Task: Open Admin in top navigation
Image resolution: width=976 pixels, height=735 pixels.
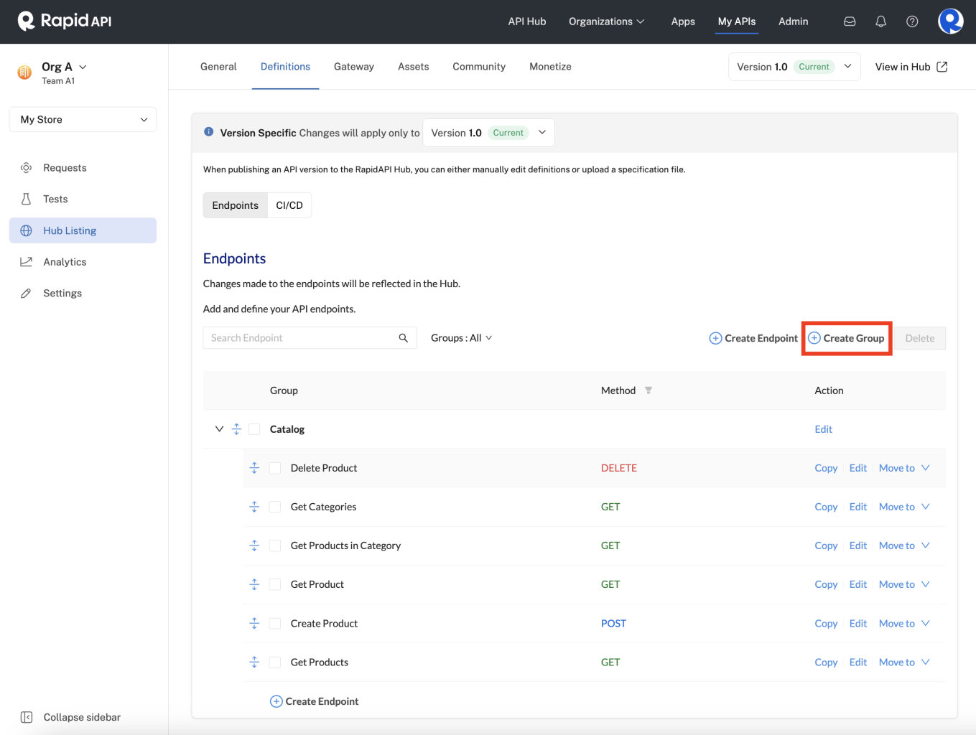Action: coord(794,22)
